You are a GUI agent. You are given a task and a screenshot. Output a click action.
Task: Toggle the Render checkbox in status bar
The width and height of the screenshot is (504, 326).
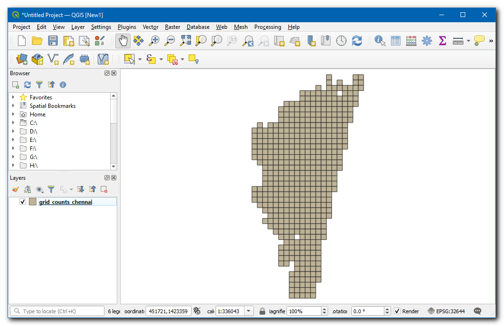pyautogui.click(x=397, y=311)
